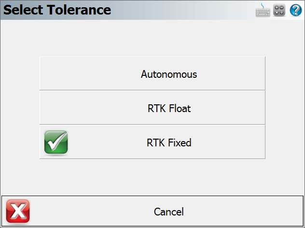Tap the Autonomous label text

[169, 74]
